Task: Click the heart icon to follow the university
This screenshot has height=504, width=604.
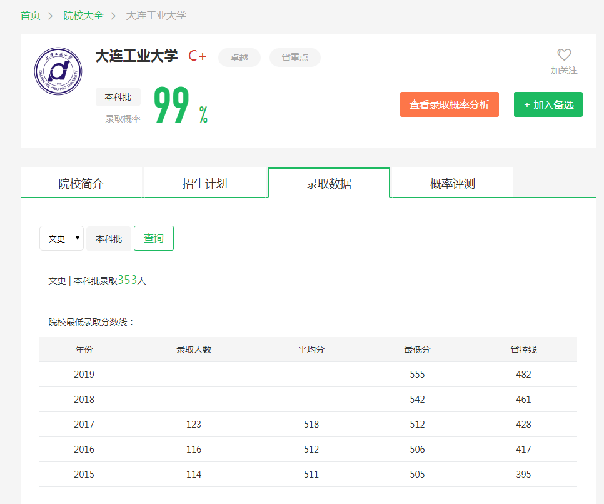Action: [x=564, y=55]
